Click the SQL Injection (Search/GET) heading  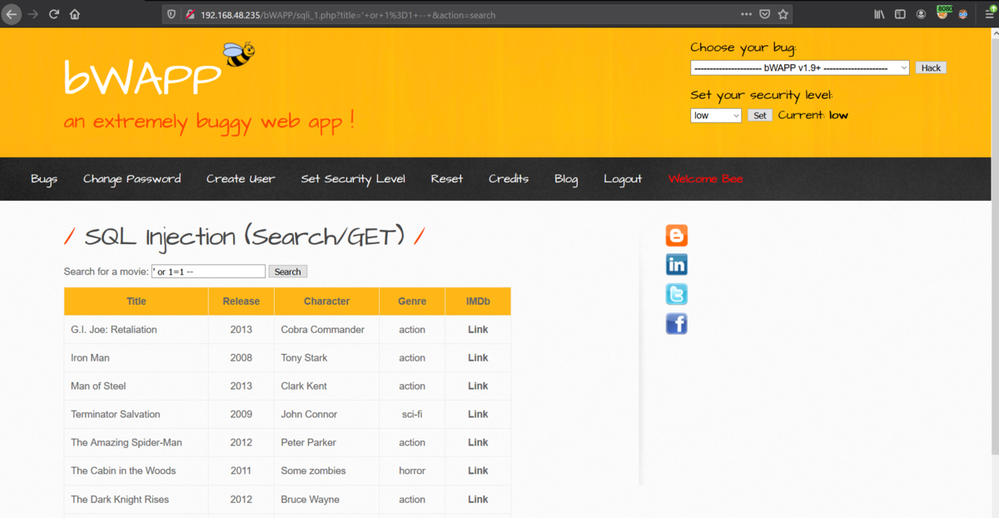244,237
